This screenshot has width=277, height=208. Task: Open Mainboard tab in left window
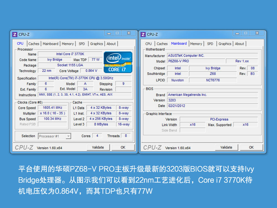click(x=50, y=44)
